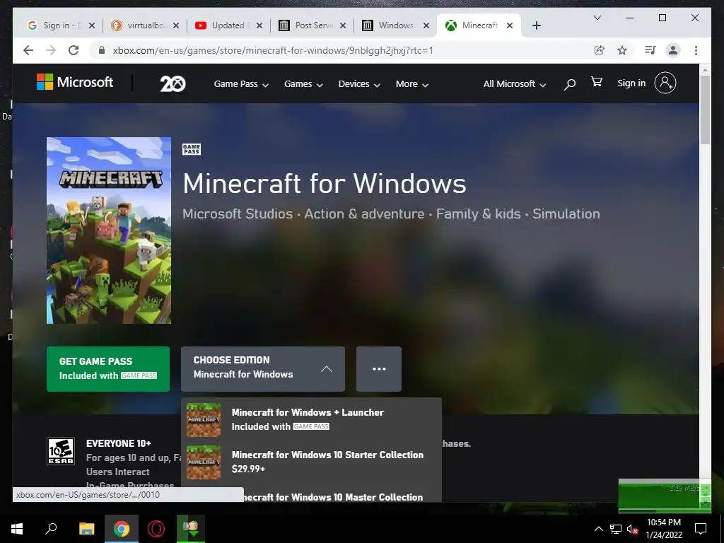Expand the Game Pass nav menu
This screenshot has width=724, height=543.
click(x=241, y=84)
